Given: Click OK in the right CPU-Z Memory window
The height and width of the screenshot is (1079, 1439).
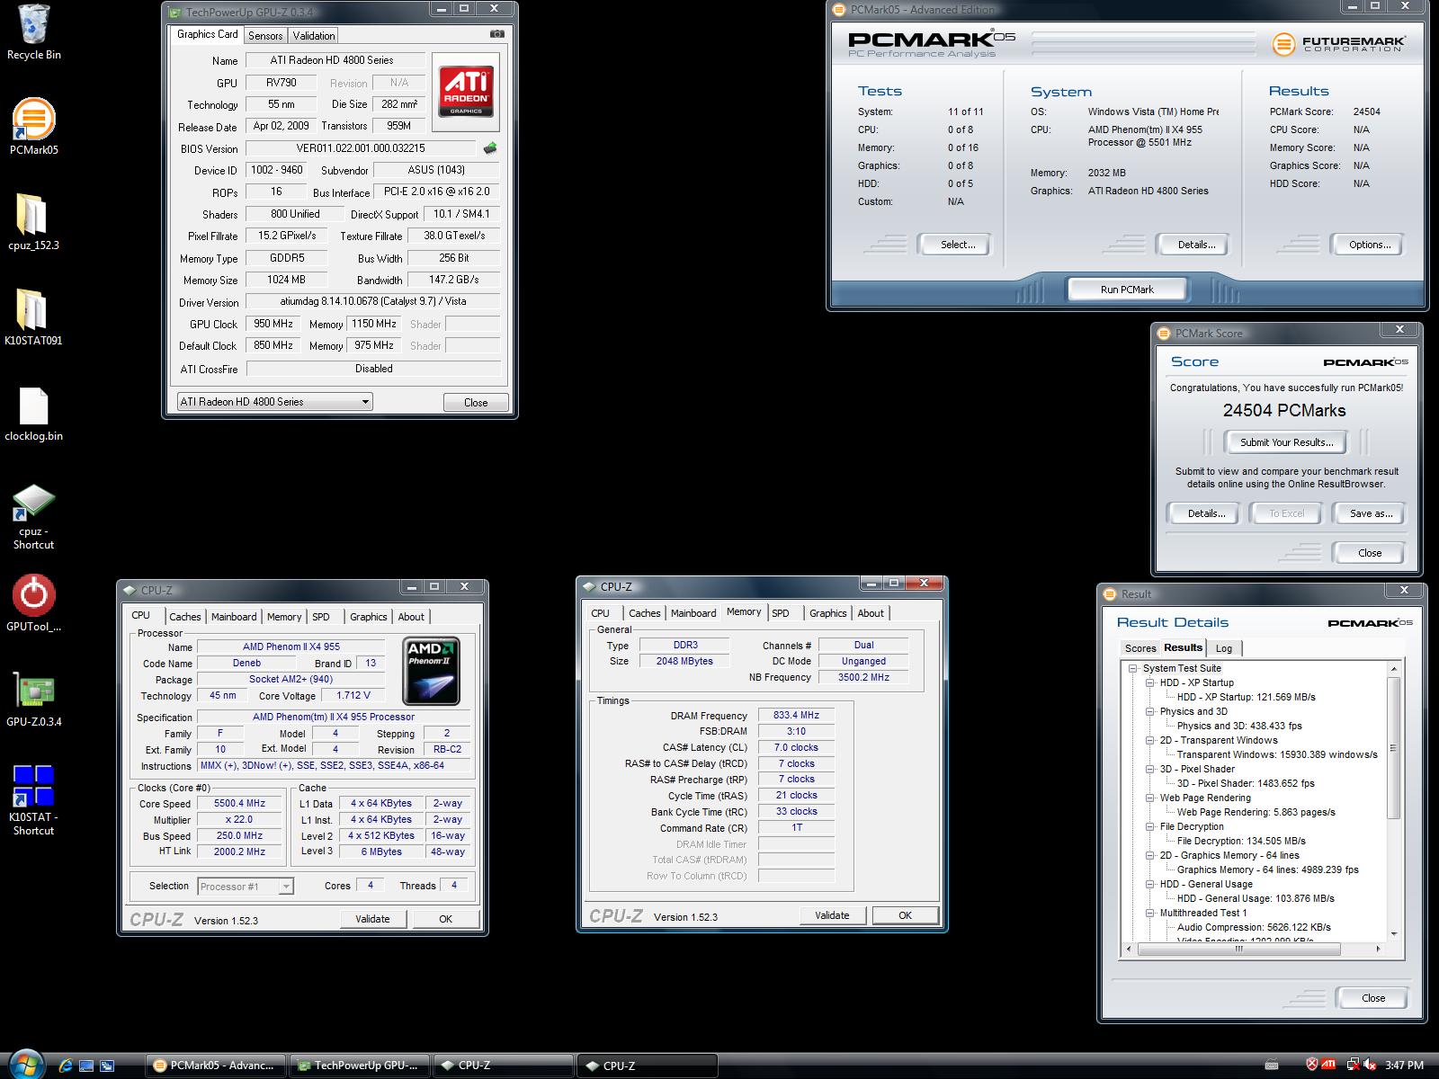Looking at the screenshot, I should tap(905, 915).
